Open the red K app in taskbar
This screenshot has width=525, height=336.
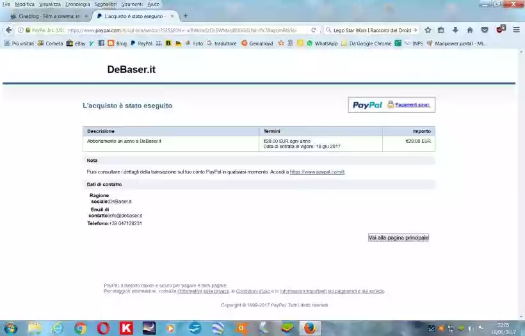tap(126, 328)
